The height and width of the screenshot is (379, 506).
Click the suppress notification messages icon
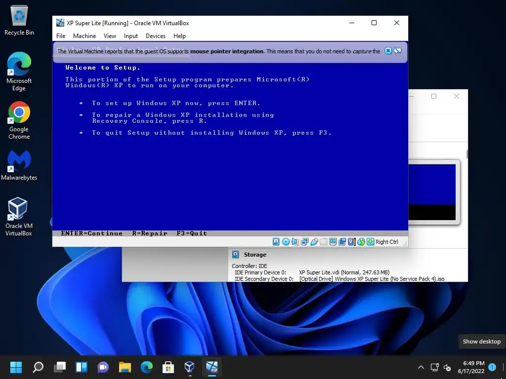(398, 51)
